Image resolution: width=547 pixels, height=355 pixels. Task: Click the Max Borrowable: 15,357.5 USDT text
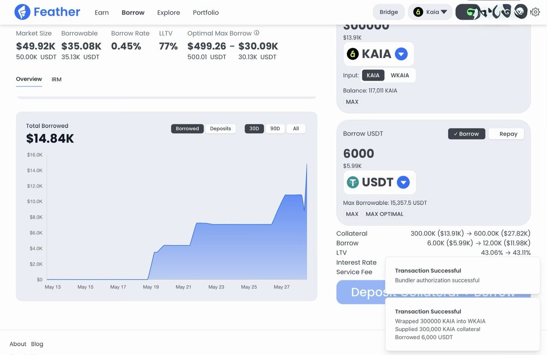tap(385, 203)
